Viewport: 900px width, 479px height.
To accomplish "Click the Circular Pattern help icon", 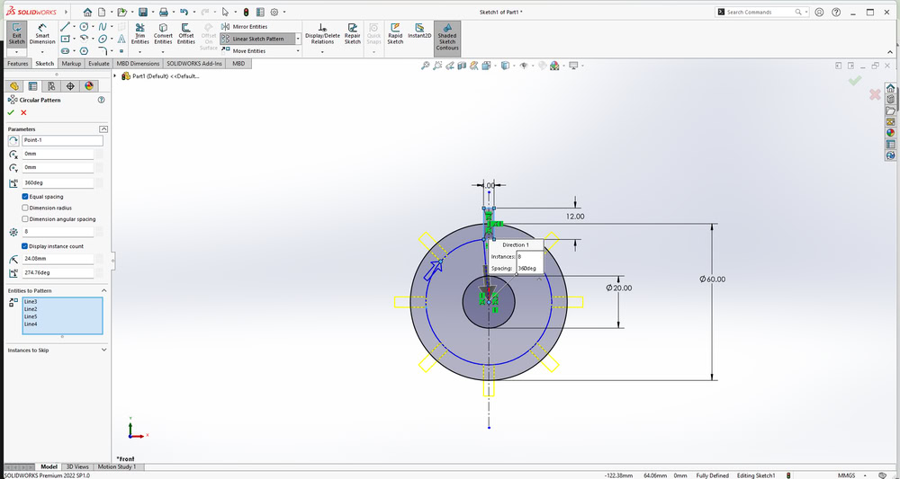I will coord(102,100).
